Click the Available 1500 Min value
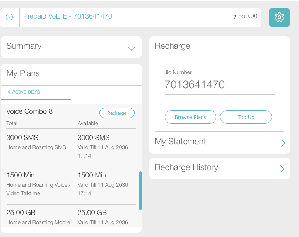Screen dimensions: 299x237 pos(92,175)
